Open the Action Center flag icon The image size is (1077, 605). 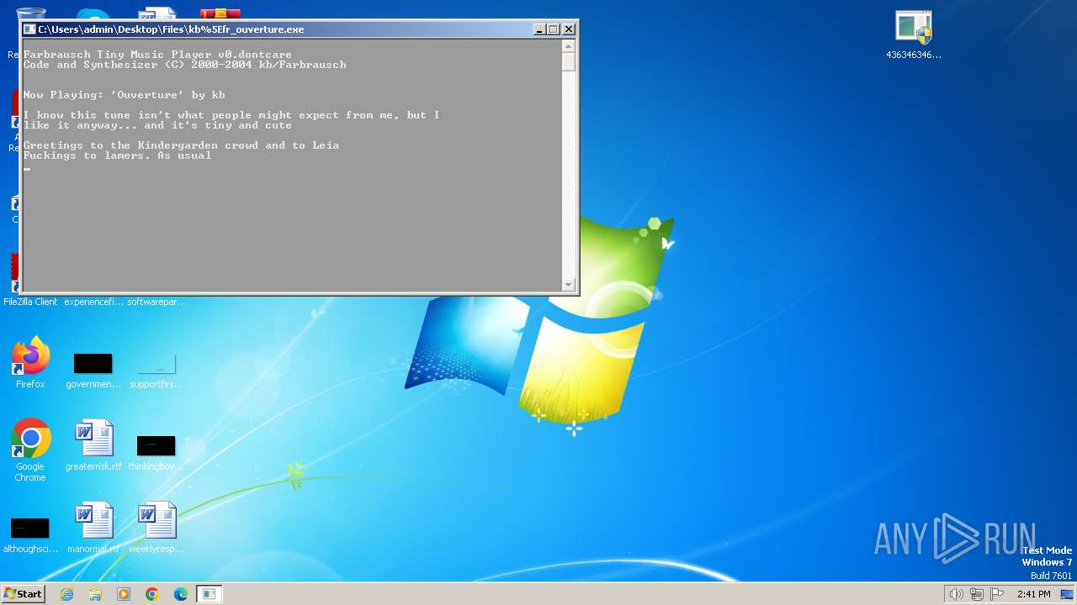[998, 594]
